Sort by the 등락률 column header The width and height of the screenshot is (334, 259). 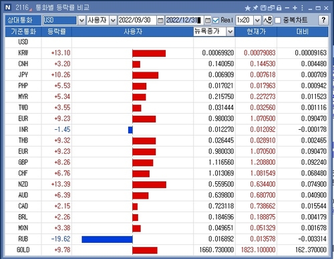(x=57, y=31)
